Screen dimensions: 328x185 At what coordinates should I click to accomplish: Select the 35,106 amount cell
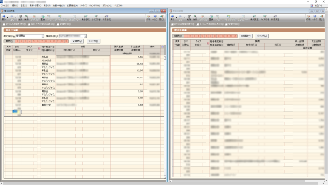(x=135, y=64)
